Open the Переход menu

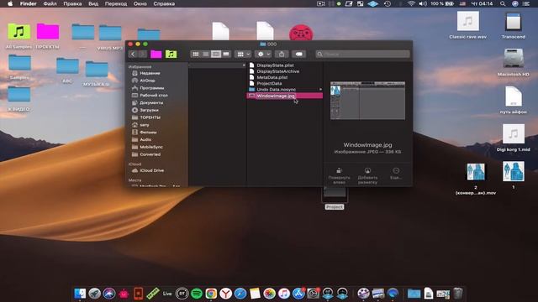pos(116,3)
